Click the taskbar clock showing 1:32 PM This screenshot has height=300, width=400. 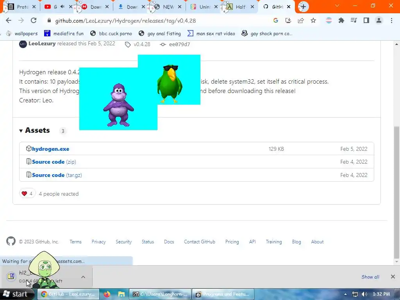click(381, 294)
